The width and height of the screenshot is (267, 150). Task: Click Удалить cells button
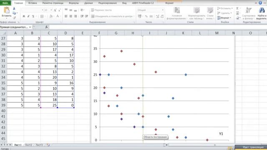(224, 13)
